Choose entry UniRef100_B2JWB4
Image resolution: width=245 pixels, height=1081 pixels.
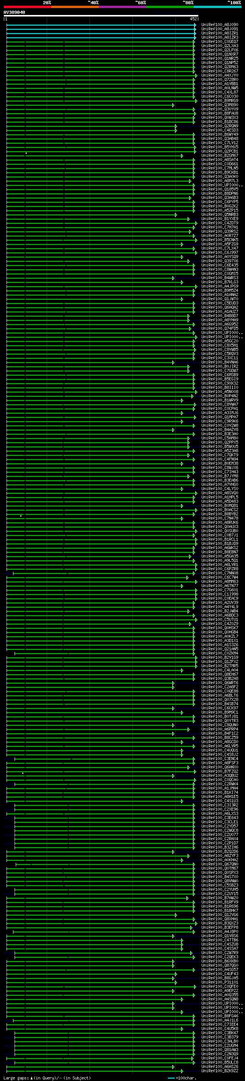click(220, 611)
